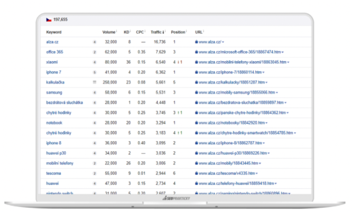
Task: Open the iphone 7 keyword link
Action: (53, 72)
